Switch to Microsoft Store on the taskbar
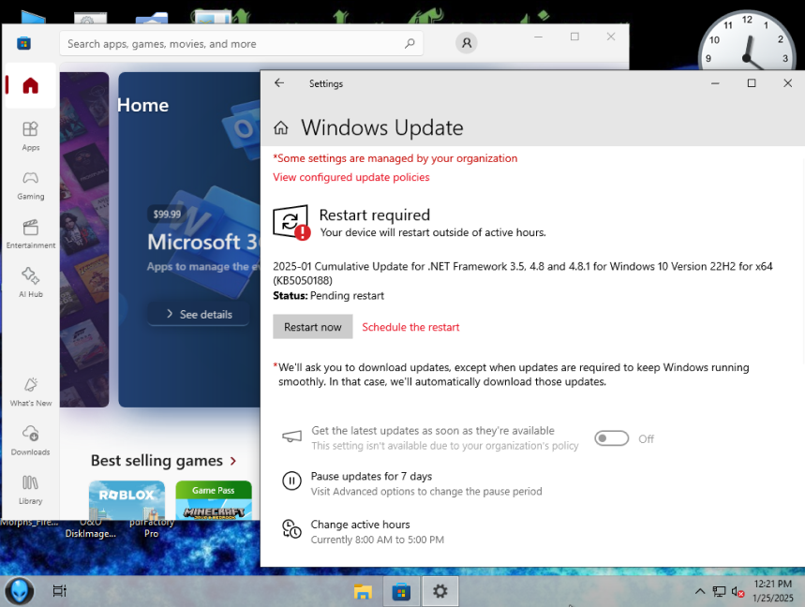 point(401,592)
